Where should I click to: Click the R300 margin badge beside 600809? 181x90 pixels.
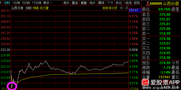click(148, 3)
